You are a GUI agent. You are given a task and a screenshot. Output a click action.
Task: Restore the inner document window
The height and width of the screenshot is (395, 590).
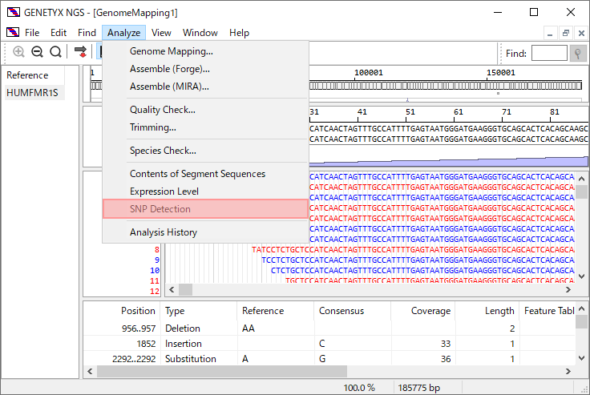point(565,33)
